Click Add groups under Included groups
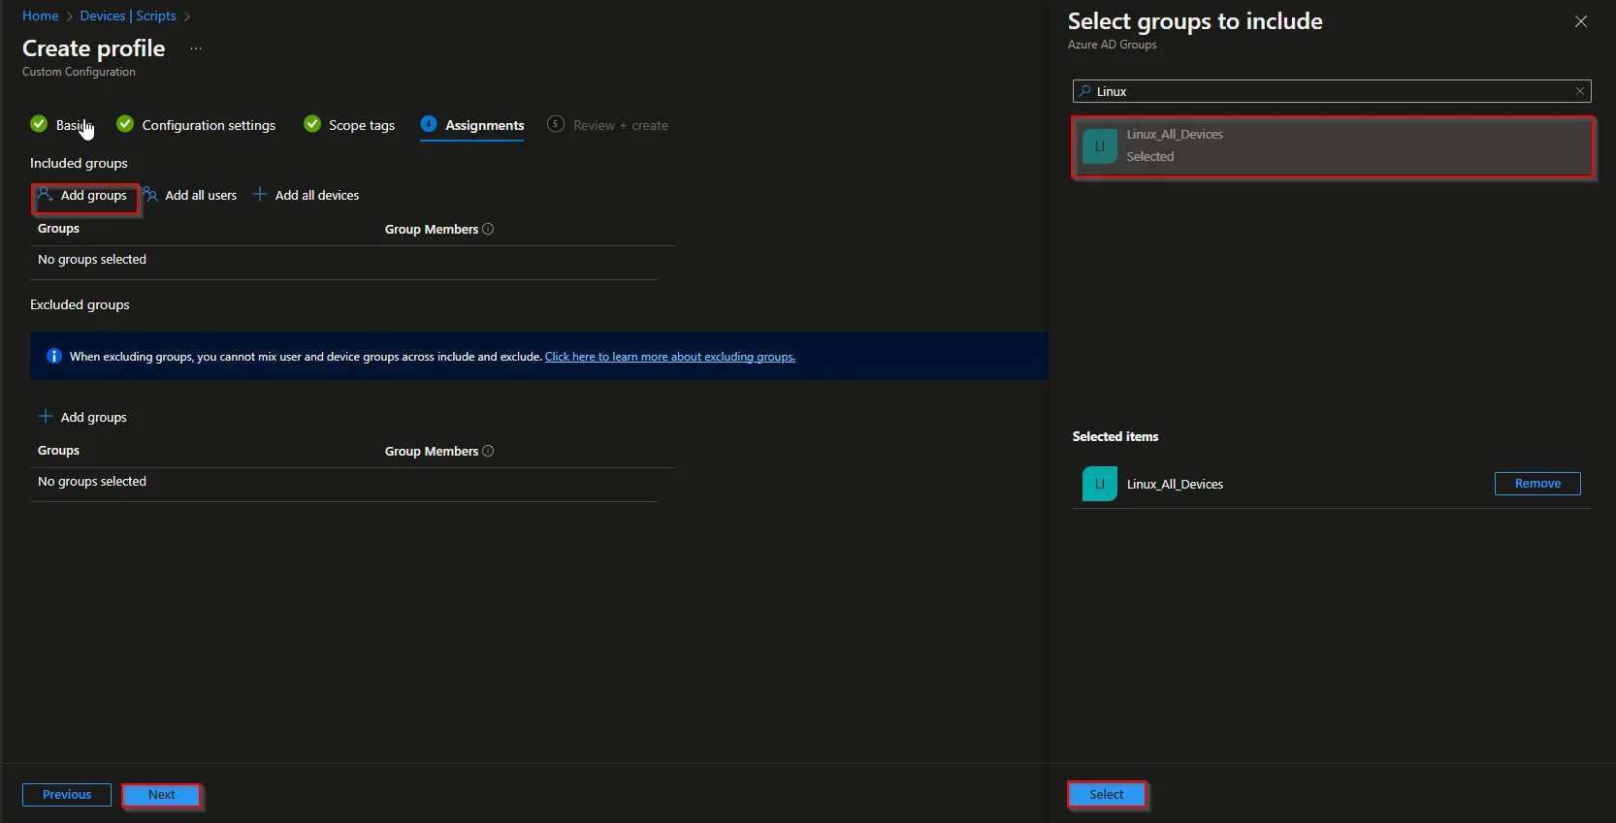This screenshot has width=1616, height=823. [84, 196]
